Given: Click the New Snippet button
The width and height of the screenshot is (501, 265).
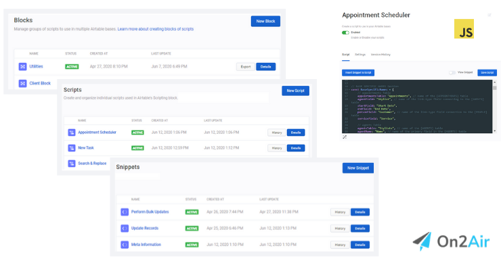Looking at the screenshot, I should point(358,168).
